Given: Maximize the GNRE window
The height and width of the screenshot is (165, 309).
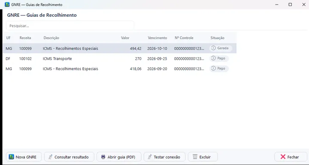Looking at the screenshot, I should pyautogui.click(x=290, y=5).
